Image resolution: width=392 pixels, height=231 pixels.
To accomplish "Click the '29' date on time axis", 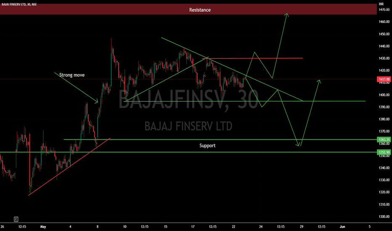I will tap(302, 227).
